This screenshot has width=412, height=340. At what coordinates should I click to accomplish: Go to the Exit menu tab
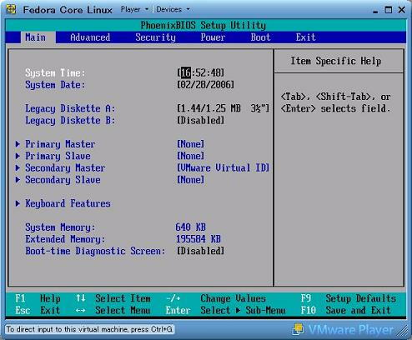pos(305,37)
